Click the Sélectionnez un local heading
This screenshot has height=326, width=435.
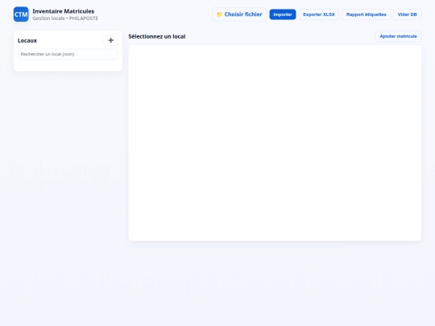click(157, 36)
